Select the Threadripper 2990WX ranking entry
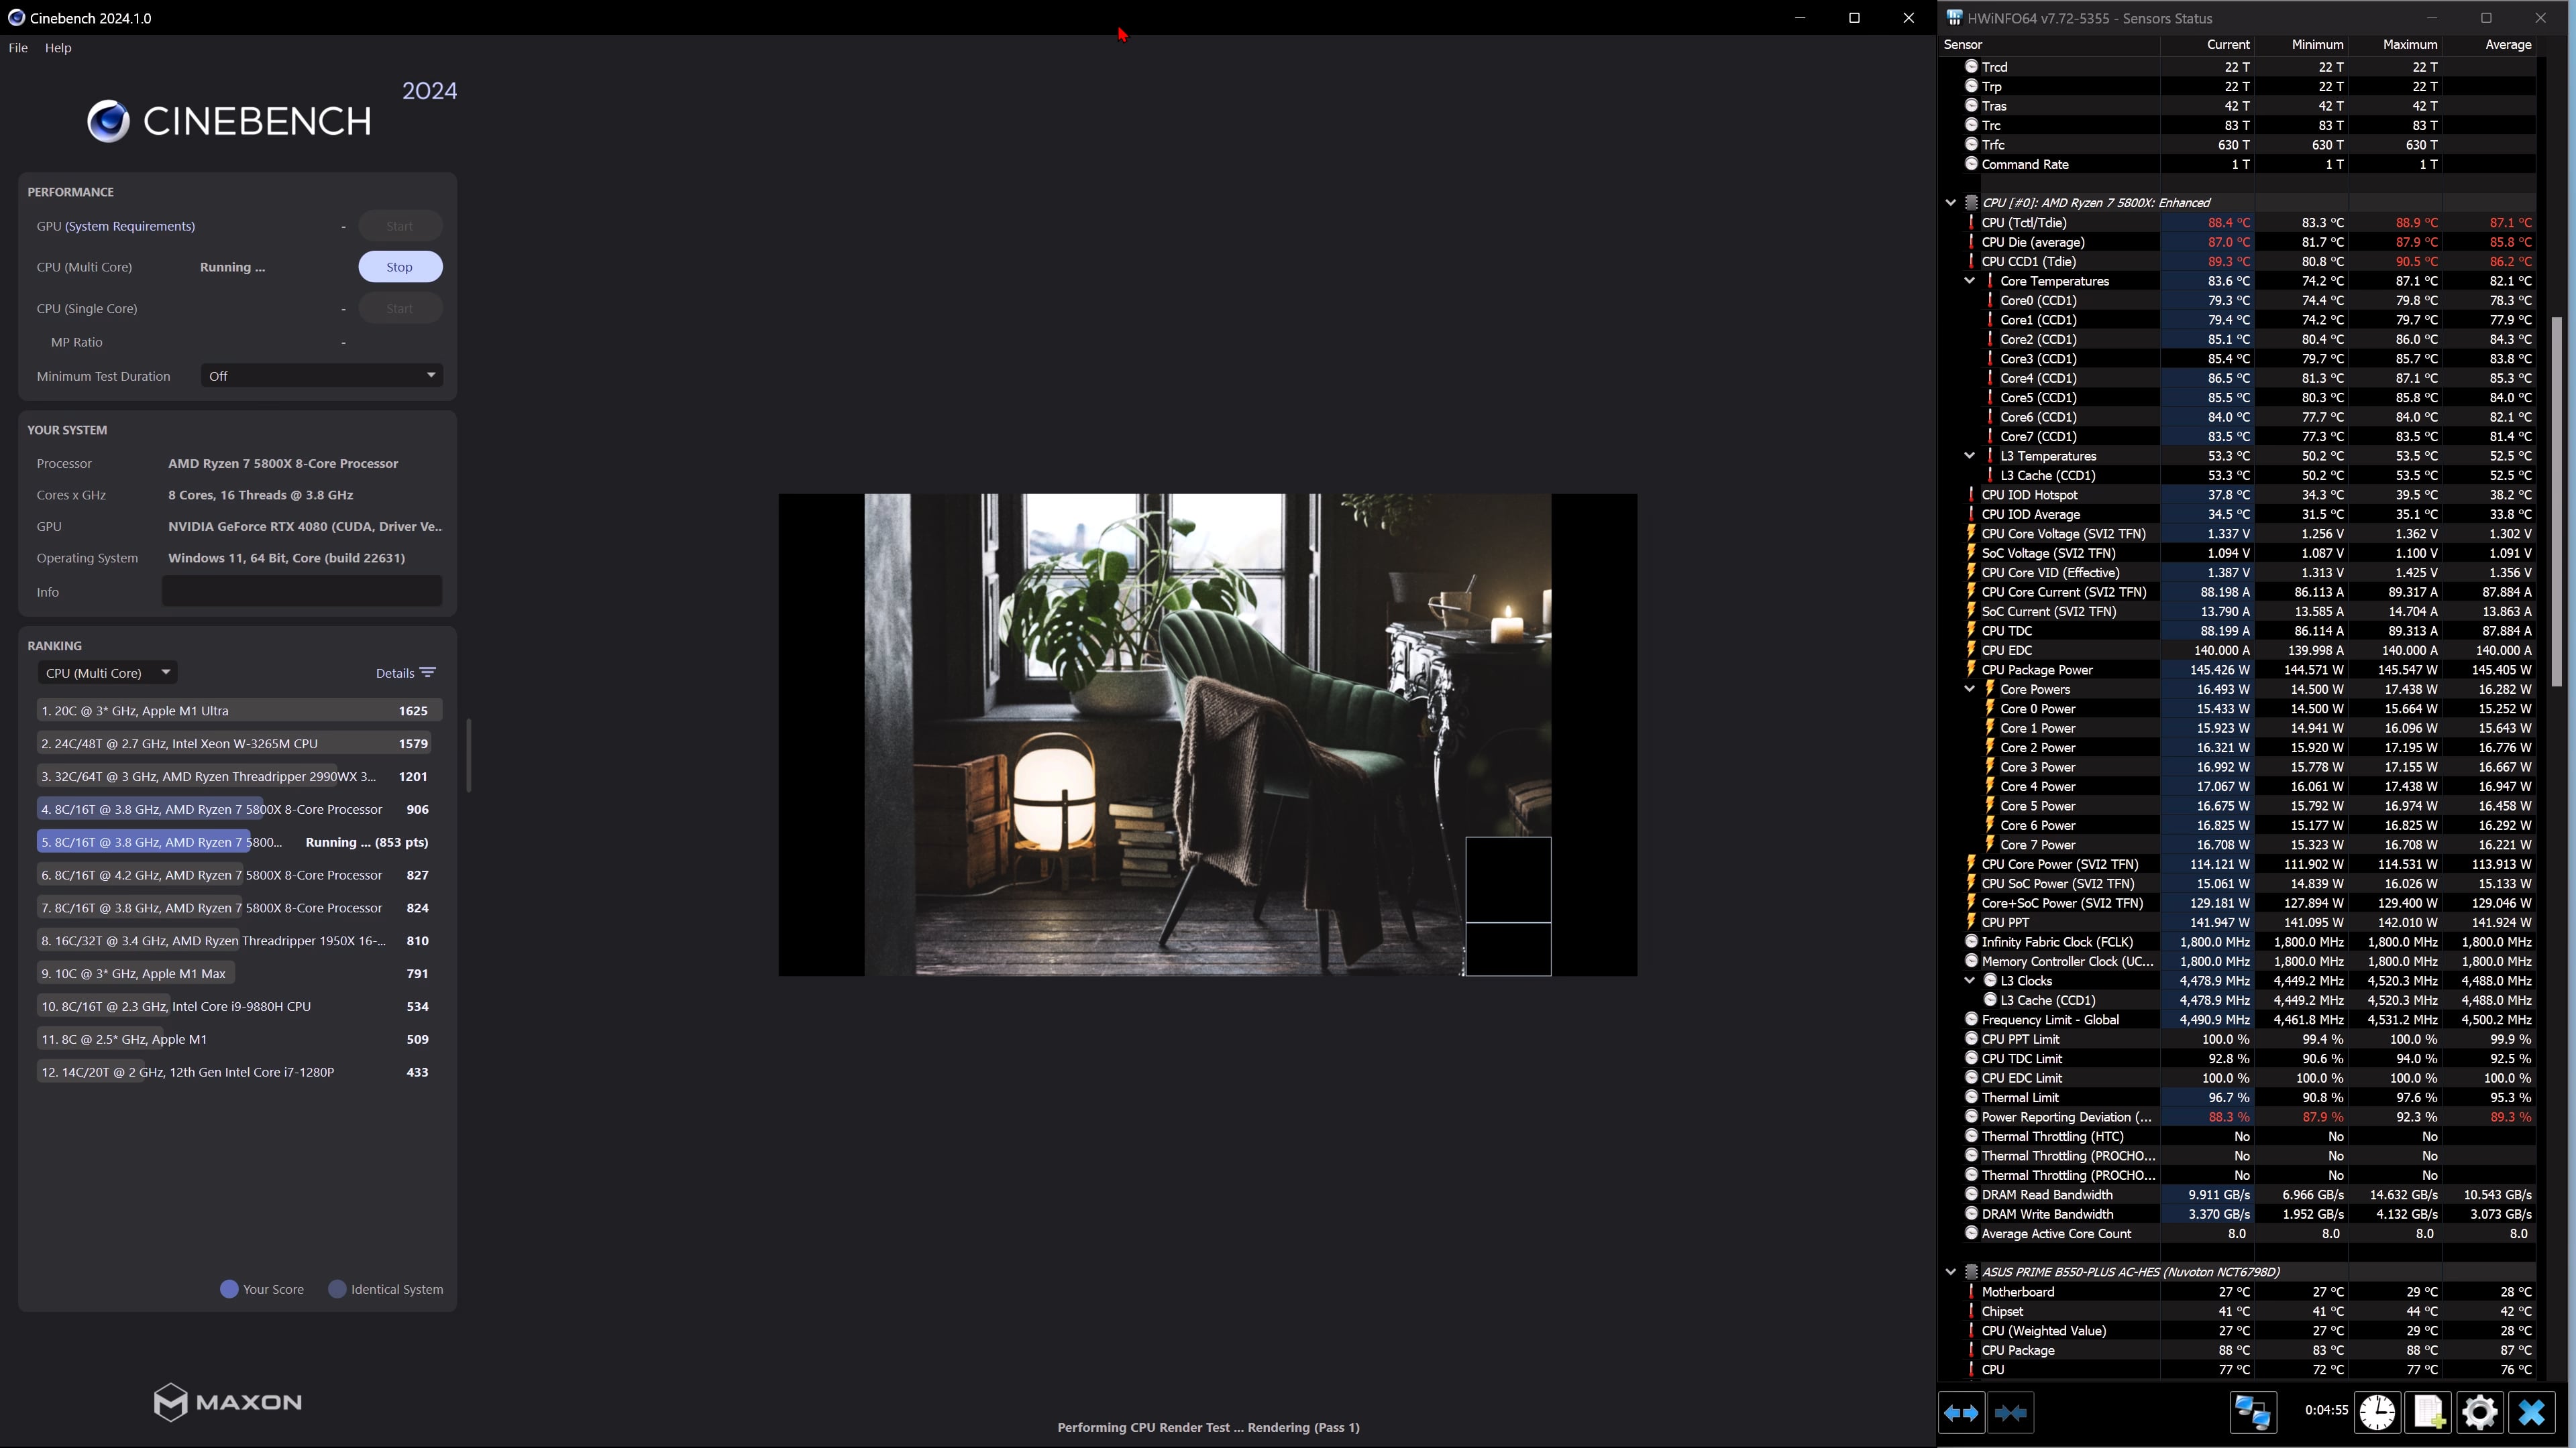Image resolution: width=2576 pixels, height=1448 pixels. 239,776
